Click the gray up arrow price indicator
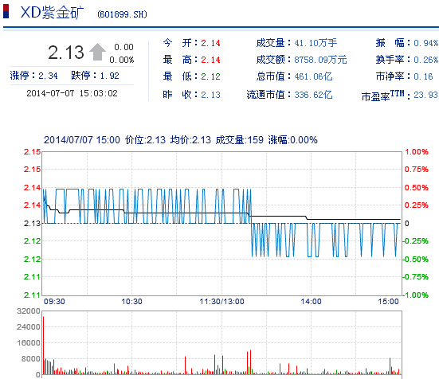 click(97, 52)
